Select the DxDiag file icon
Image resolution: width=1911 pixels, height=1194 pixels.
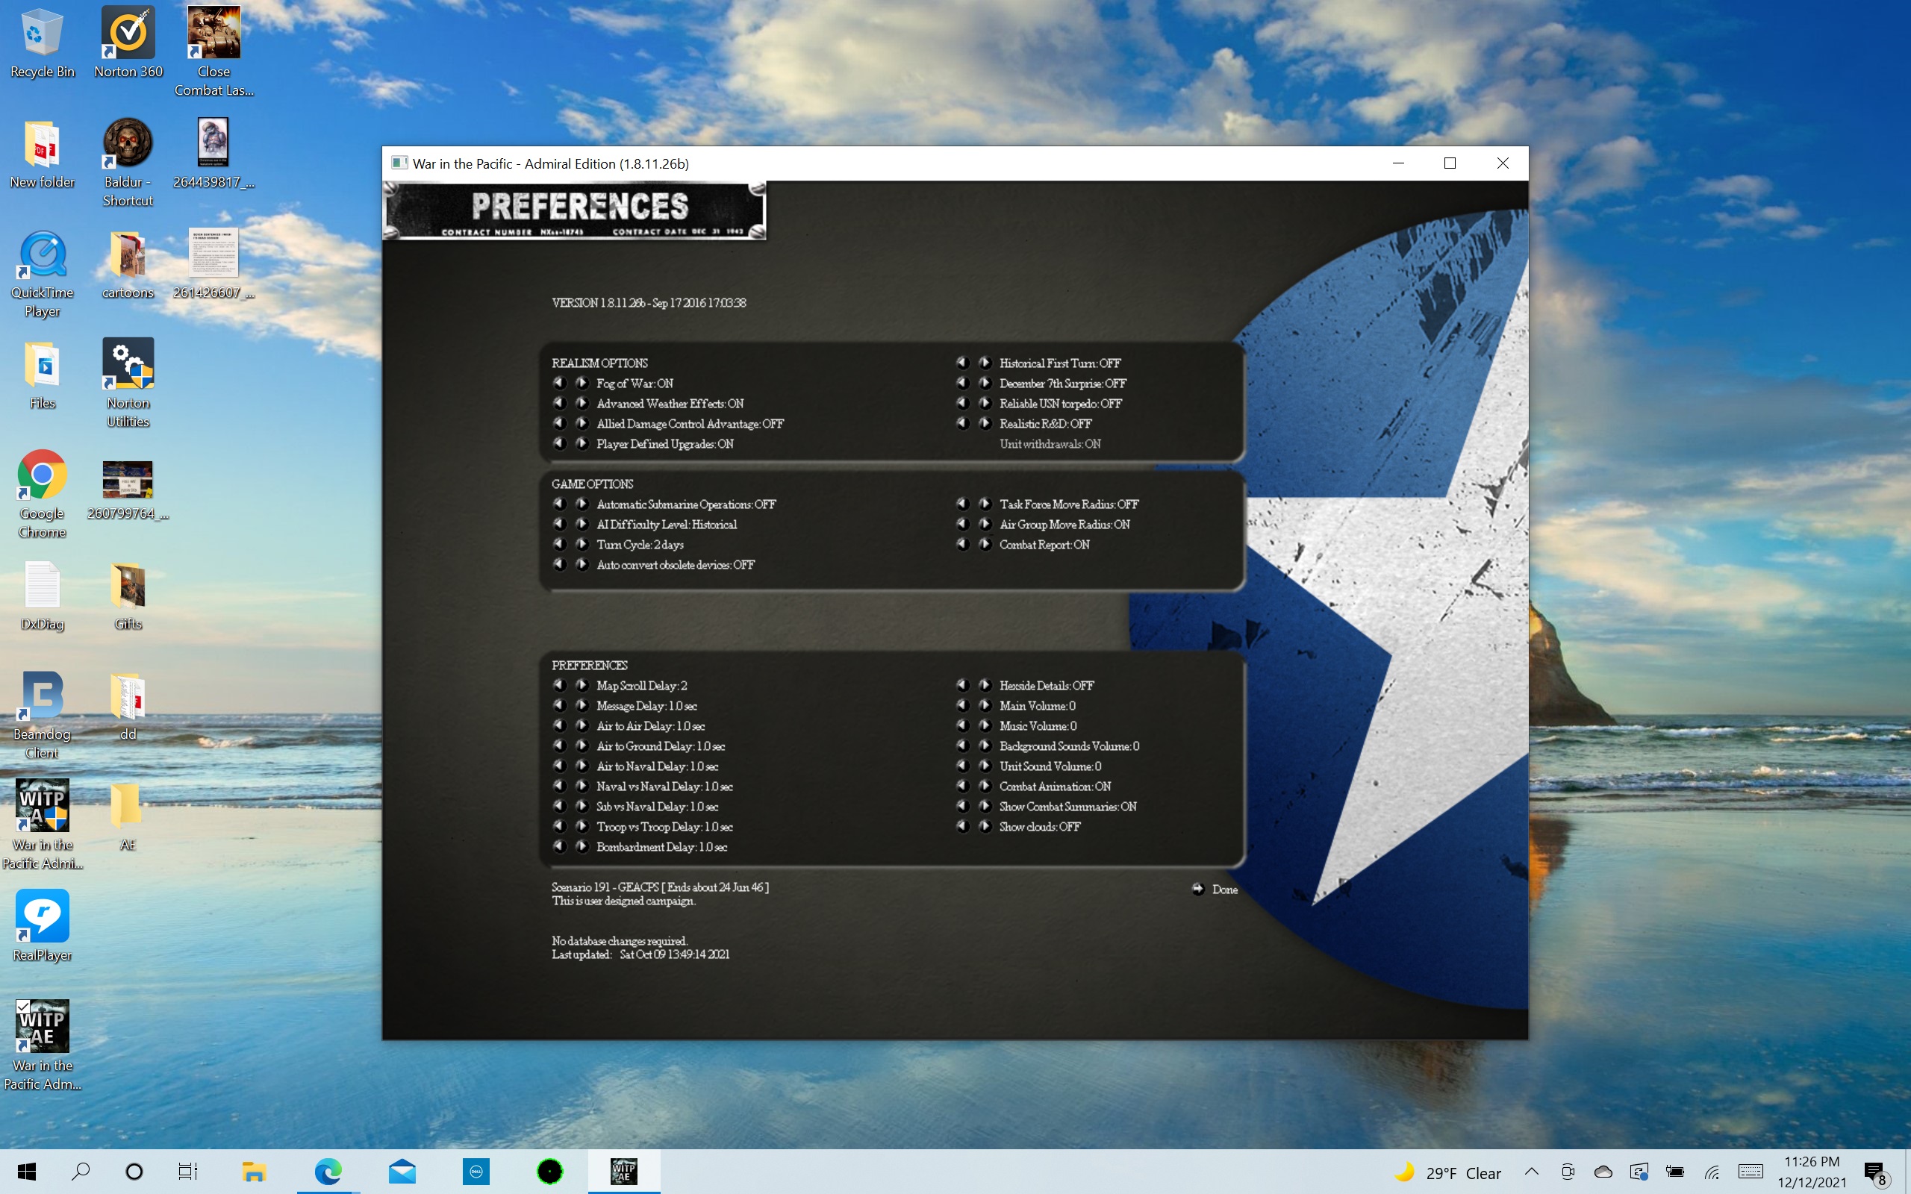[x=42, y=596]
